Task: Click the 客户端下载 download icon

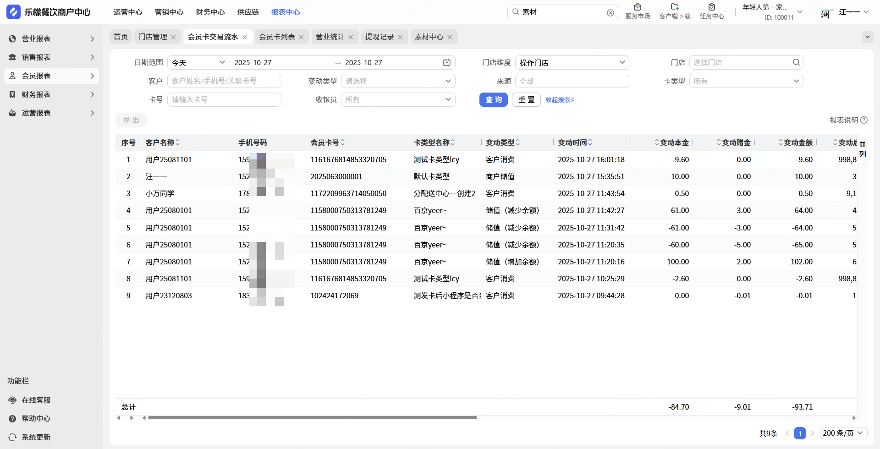Action: click(x=674, y=7)
